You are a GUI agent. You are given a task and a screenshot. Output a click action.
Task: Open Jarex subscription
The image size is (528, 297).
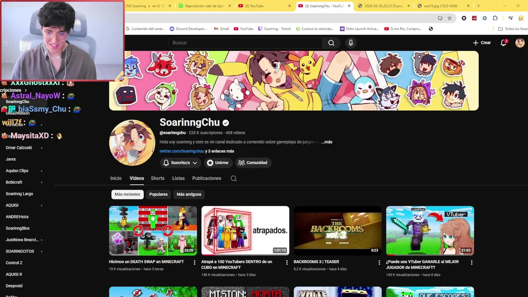click(11, 159)
